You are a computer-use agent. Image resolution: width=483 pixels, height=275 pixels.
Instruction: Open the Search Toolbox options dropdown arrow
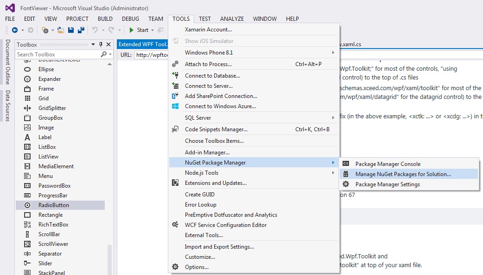pyautogui.click(x=110, y=55)
